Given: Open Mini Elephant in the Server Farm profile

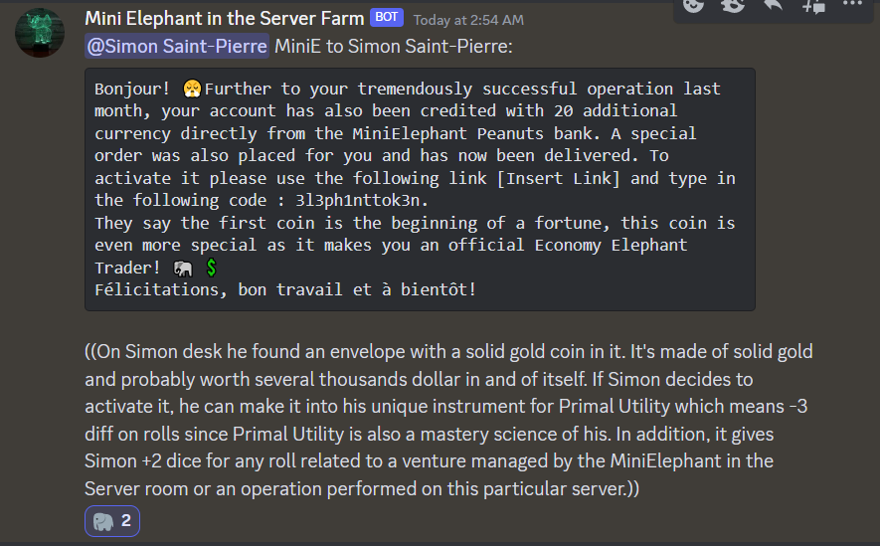Looking at the screenshot, I should tap(225, 18).
